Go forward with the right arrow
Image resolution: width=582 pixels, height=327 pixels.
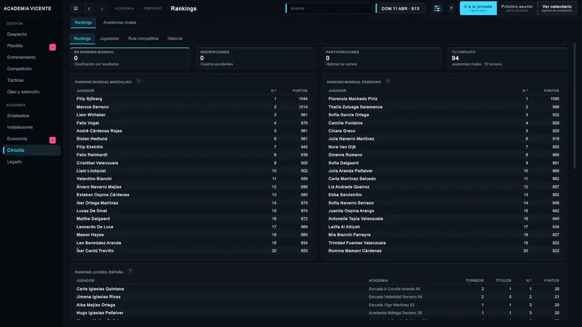102,8
